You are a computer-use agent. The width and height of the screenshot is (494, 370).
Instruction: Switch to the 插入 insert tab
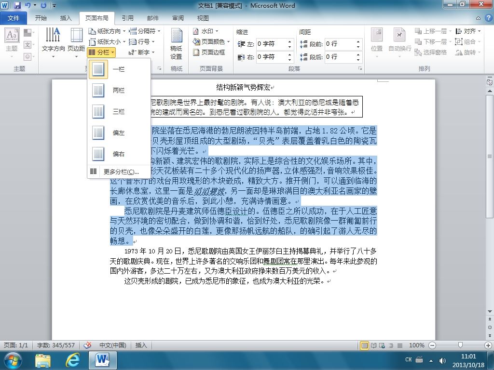66,18
